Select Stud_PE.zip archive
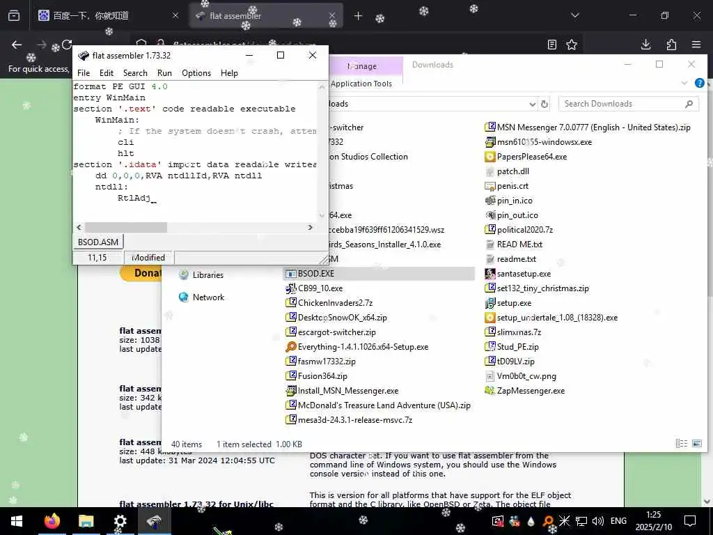 coord(512,347)
